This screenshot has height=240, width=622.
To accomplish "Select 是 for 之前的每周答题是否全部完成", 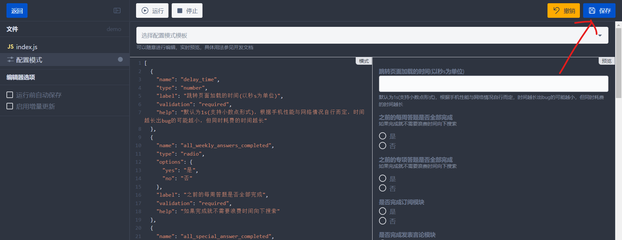I will pyautogui.click(x=383, y=136).
